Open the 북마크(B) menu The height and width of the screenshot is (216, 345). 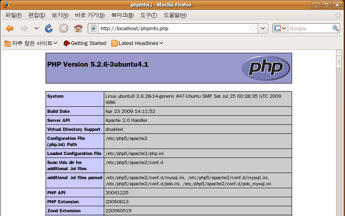(122, 15)
